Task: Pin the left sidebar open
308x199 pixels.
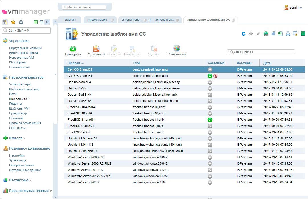Action: click(48, 22)
